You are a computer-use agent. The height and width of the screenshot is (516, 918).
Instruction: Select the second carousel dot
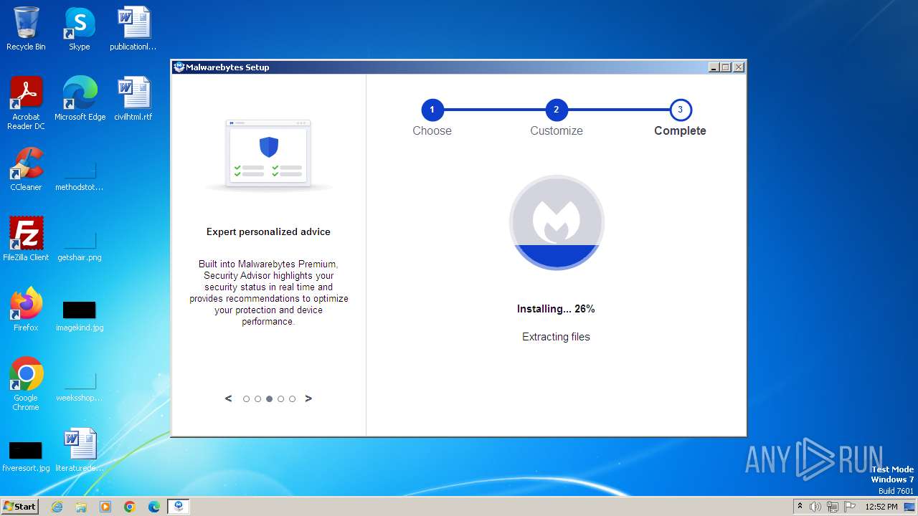point(257,399)
